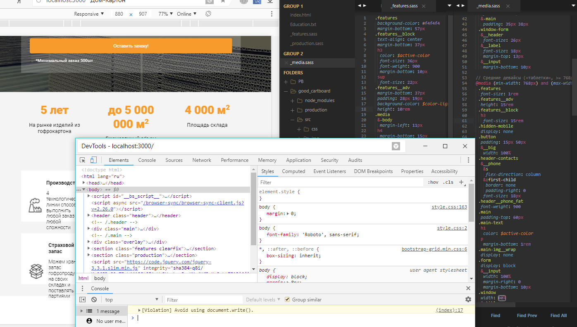Collapse the good_cartboard folder in Sublime
Image resolution: width=577 pixels, height=327 pixels.
[286, 91]
